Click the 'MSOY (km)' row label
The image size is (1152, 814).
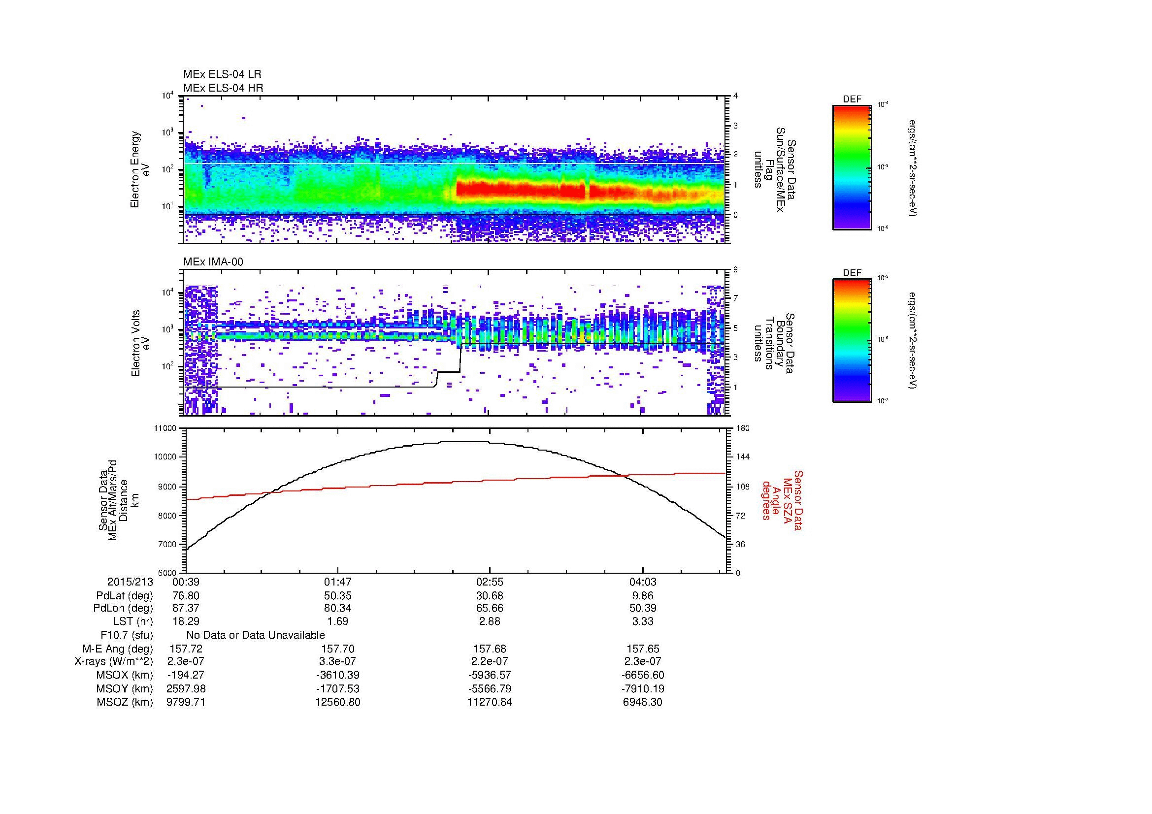point(125,688)
